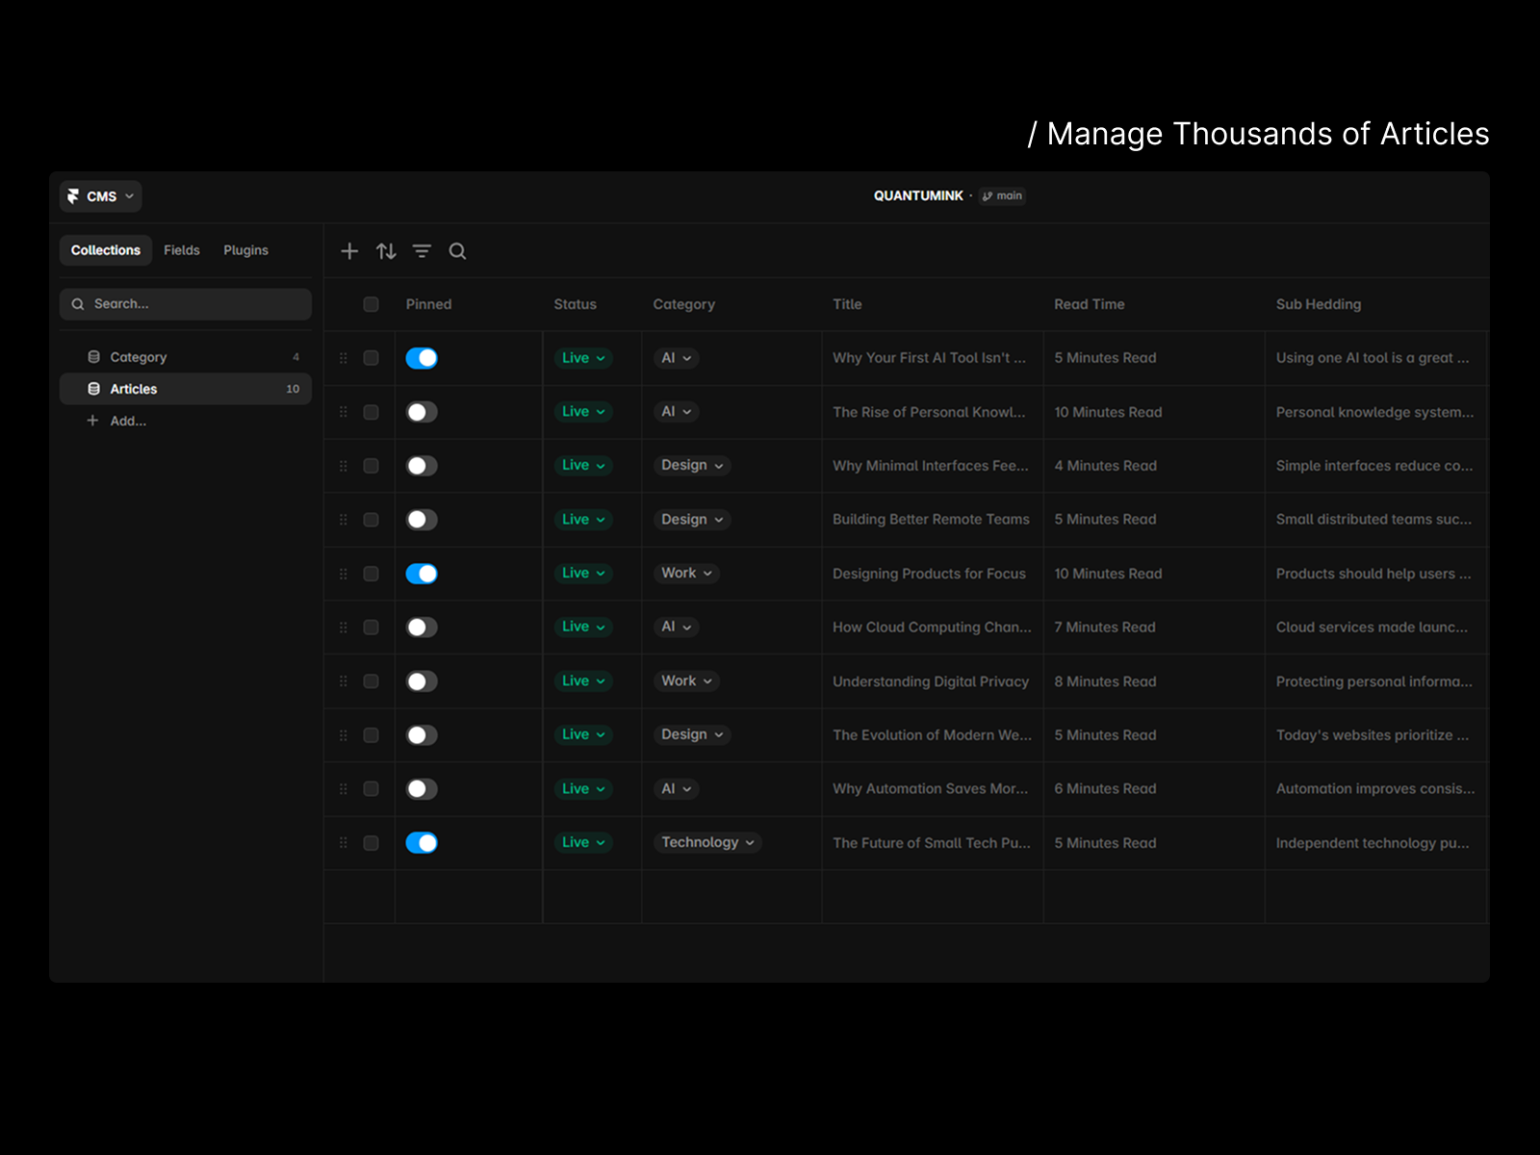Click the plus icon to add item
This screenshot has width=1540, height=1155.
349,251
